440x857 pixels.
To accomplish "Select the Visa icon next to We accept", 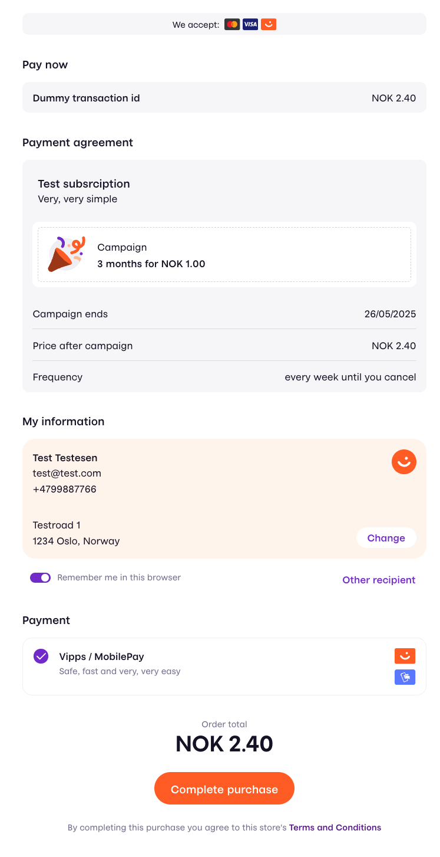I will click(x=250, y=24).
